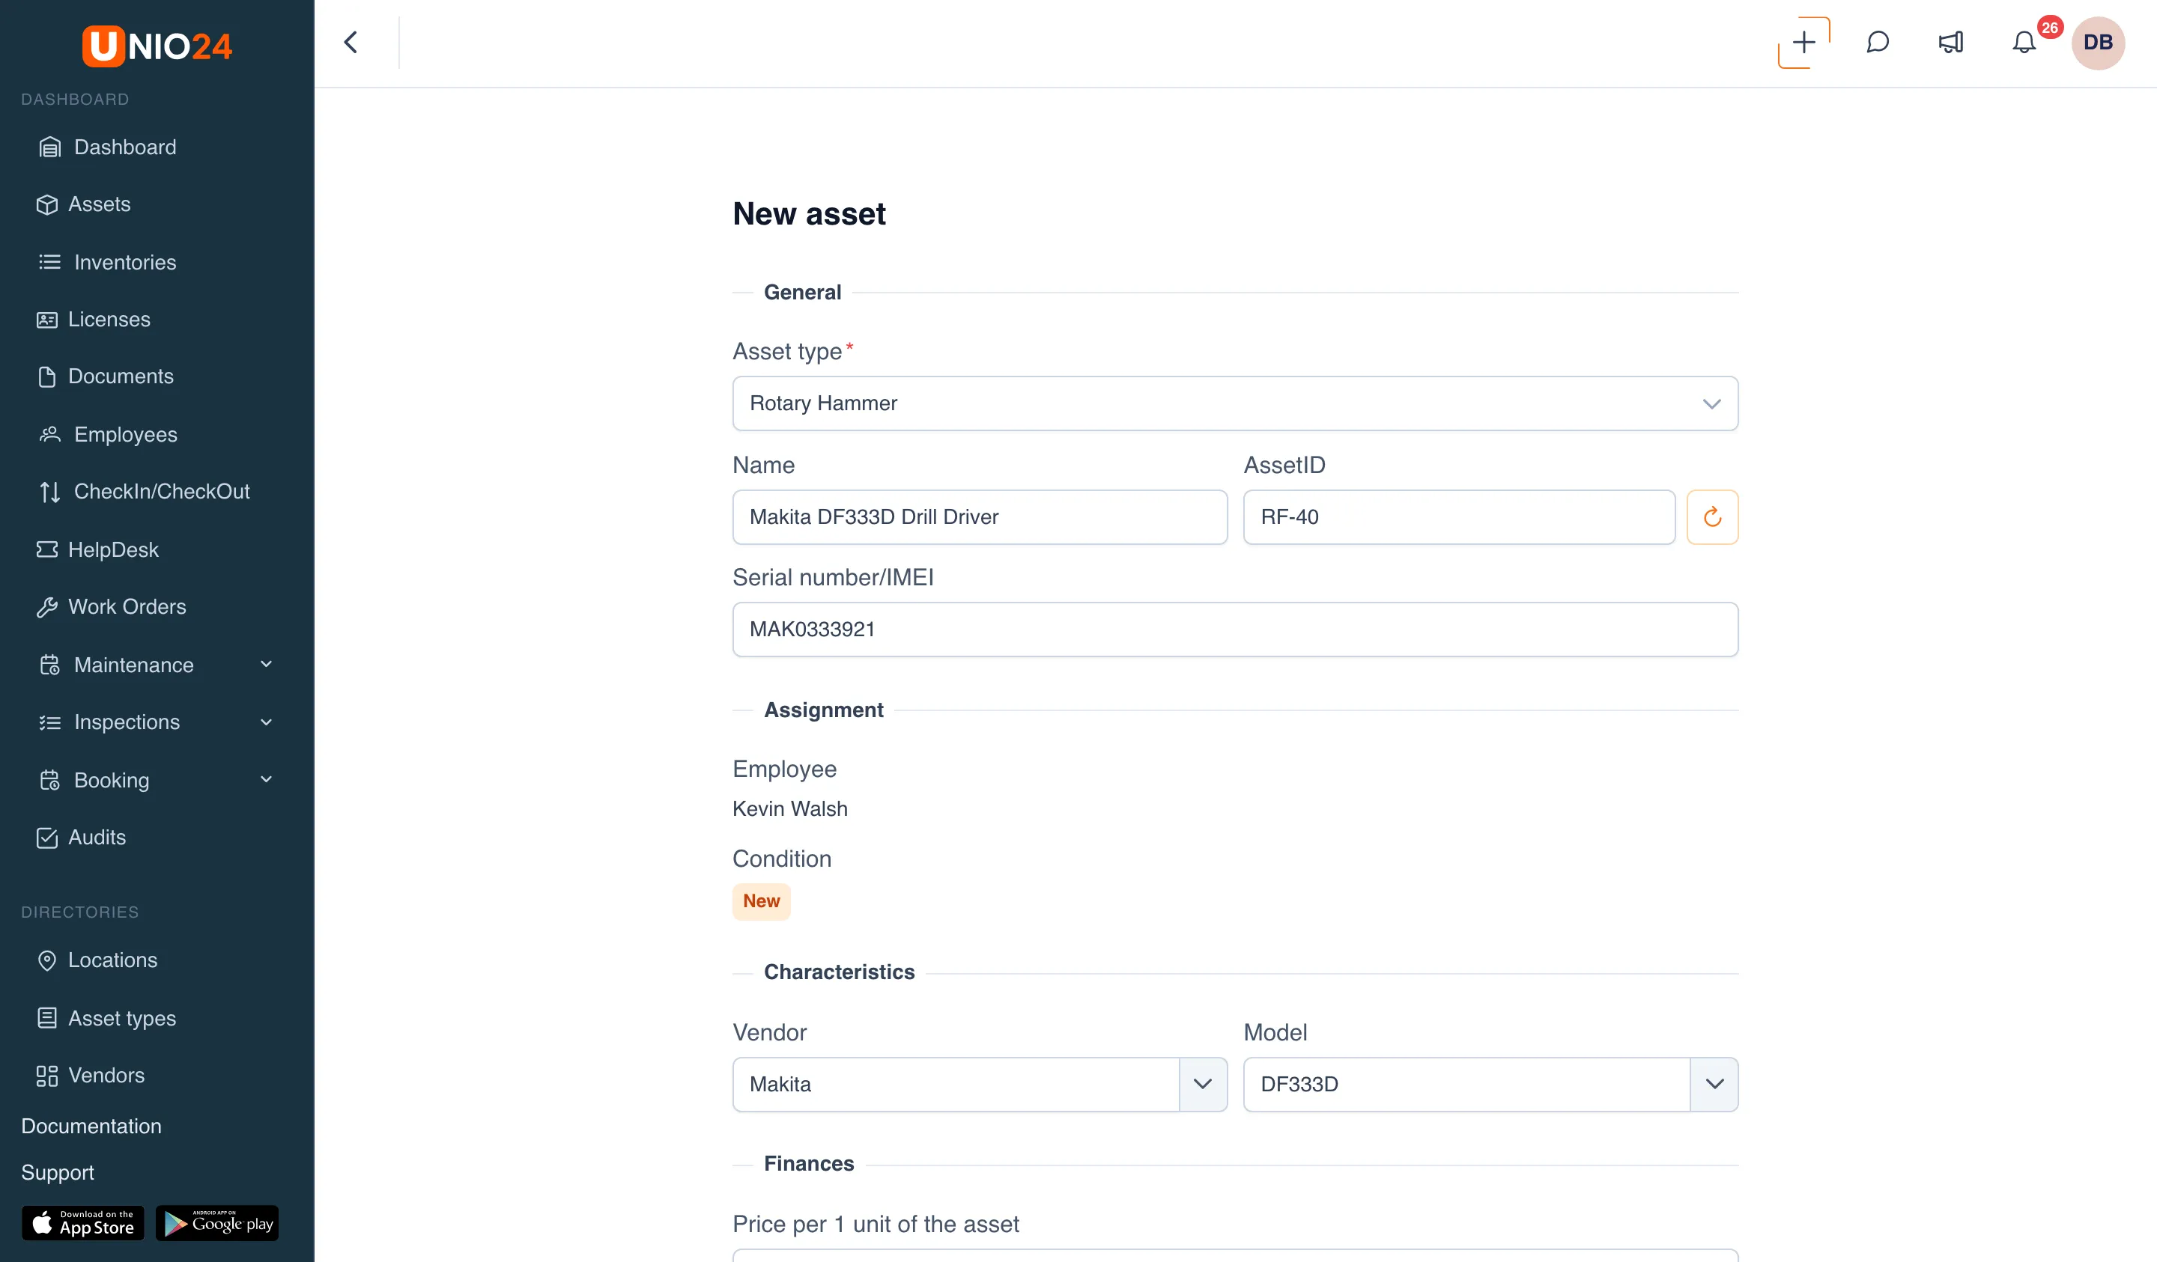Click the Inventories list icon

point(50,262)
